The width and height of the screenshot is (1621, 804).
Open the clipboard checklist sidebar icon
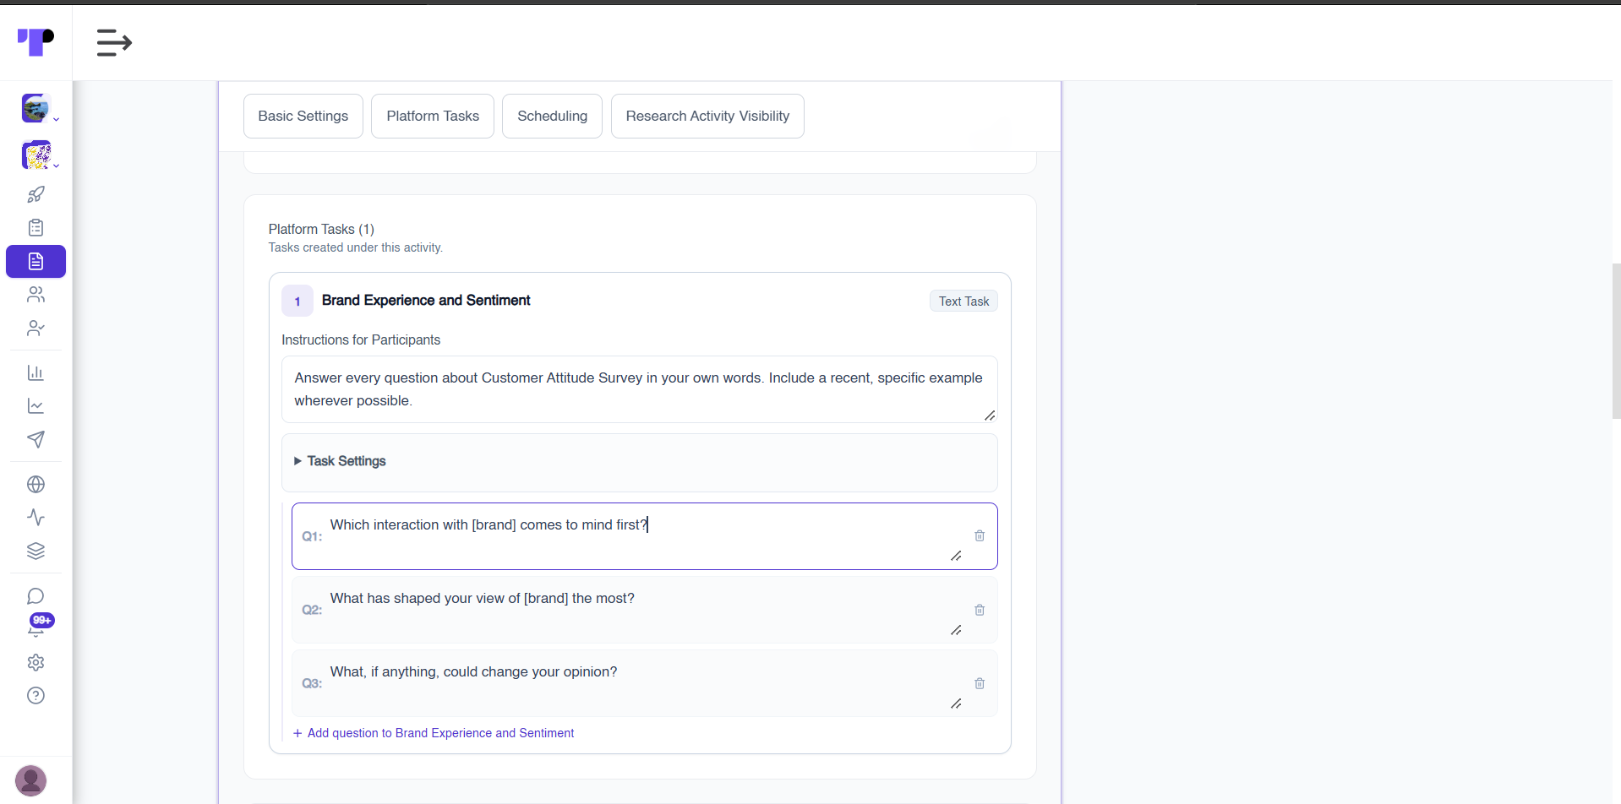click(x=35, y=227)
